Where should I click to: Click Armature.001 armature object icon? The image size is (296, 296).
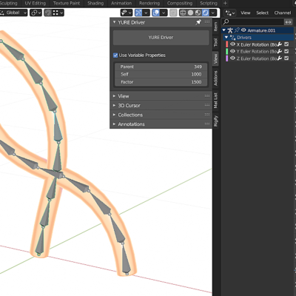click(230, 30)
